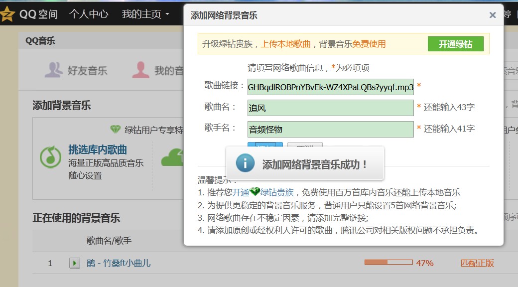Click the 好友音乐 people icon

click(x=53, y=69)
